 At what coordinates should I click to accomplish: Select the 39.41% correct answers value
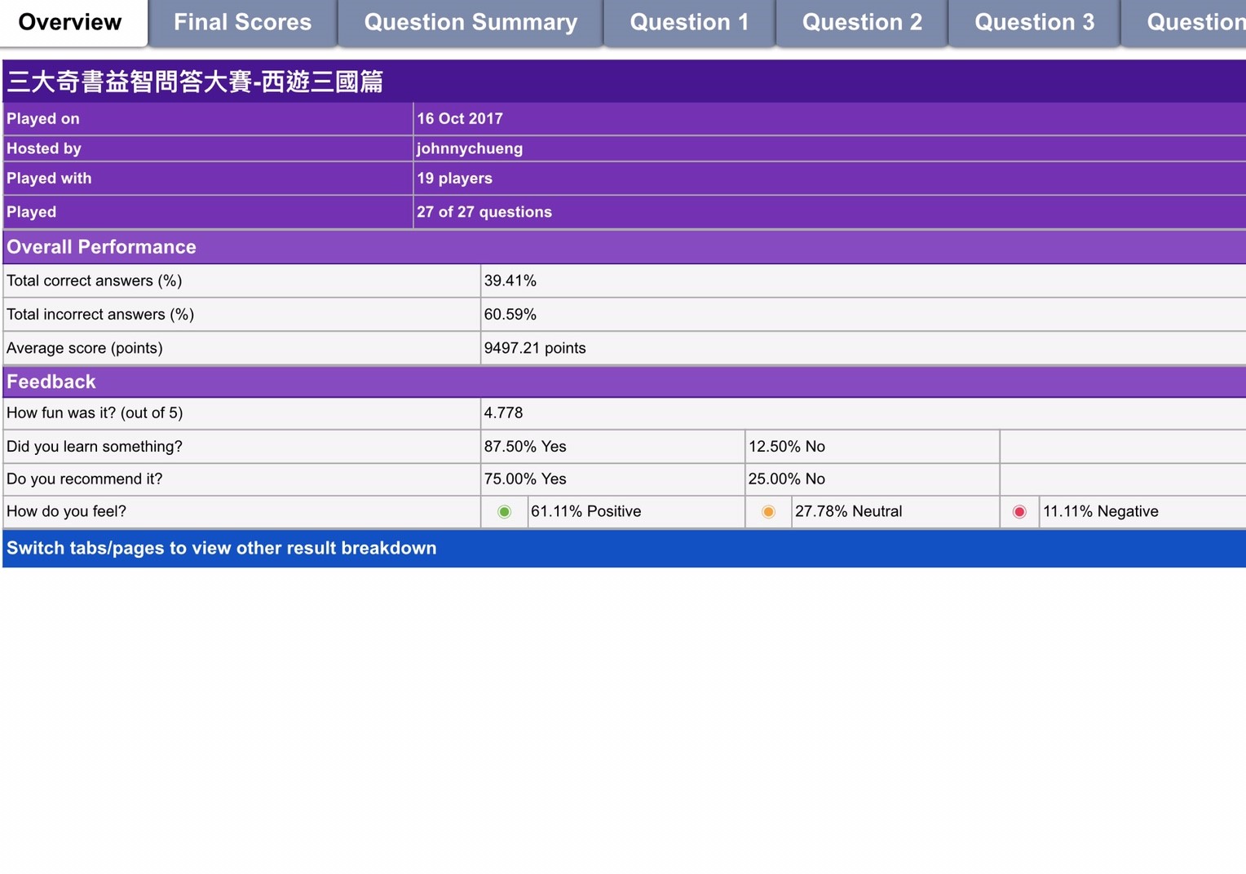pyautogui.click(x=510, y=281)
